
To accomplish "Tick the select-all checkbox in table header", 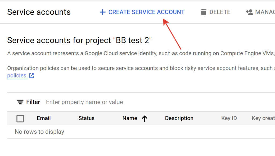I will 20,118.
